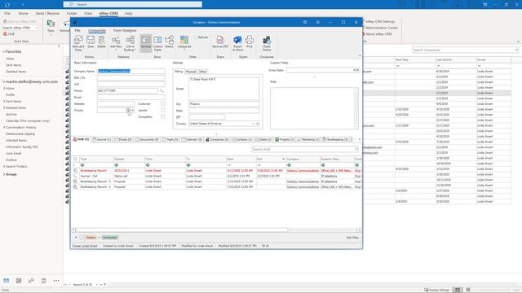The image size is (522, 293).
Task: Open the File menu of company window
Action: [x=77, y=31]
